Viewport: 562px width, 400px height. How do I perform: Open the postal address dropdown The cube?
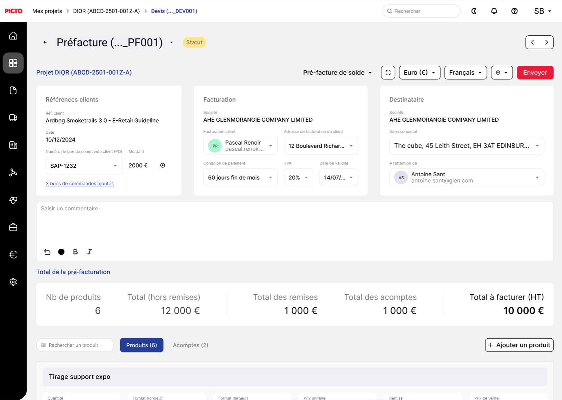click(467, 146)
